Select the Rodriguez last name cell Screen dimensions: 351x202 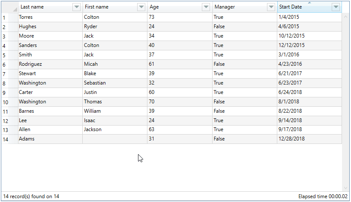coord(51,64)
